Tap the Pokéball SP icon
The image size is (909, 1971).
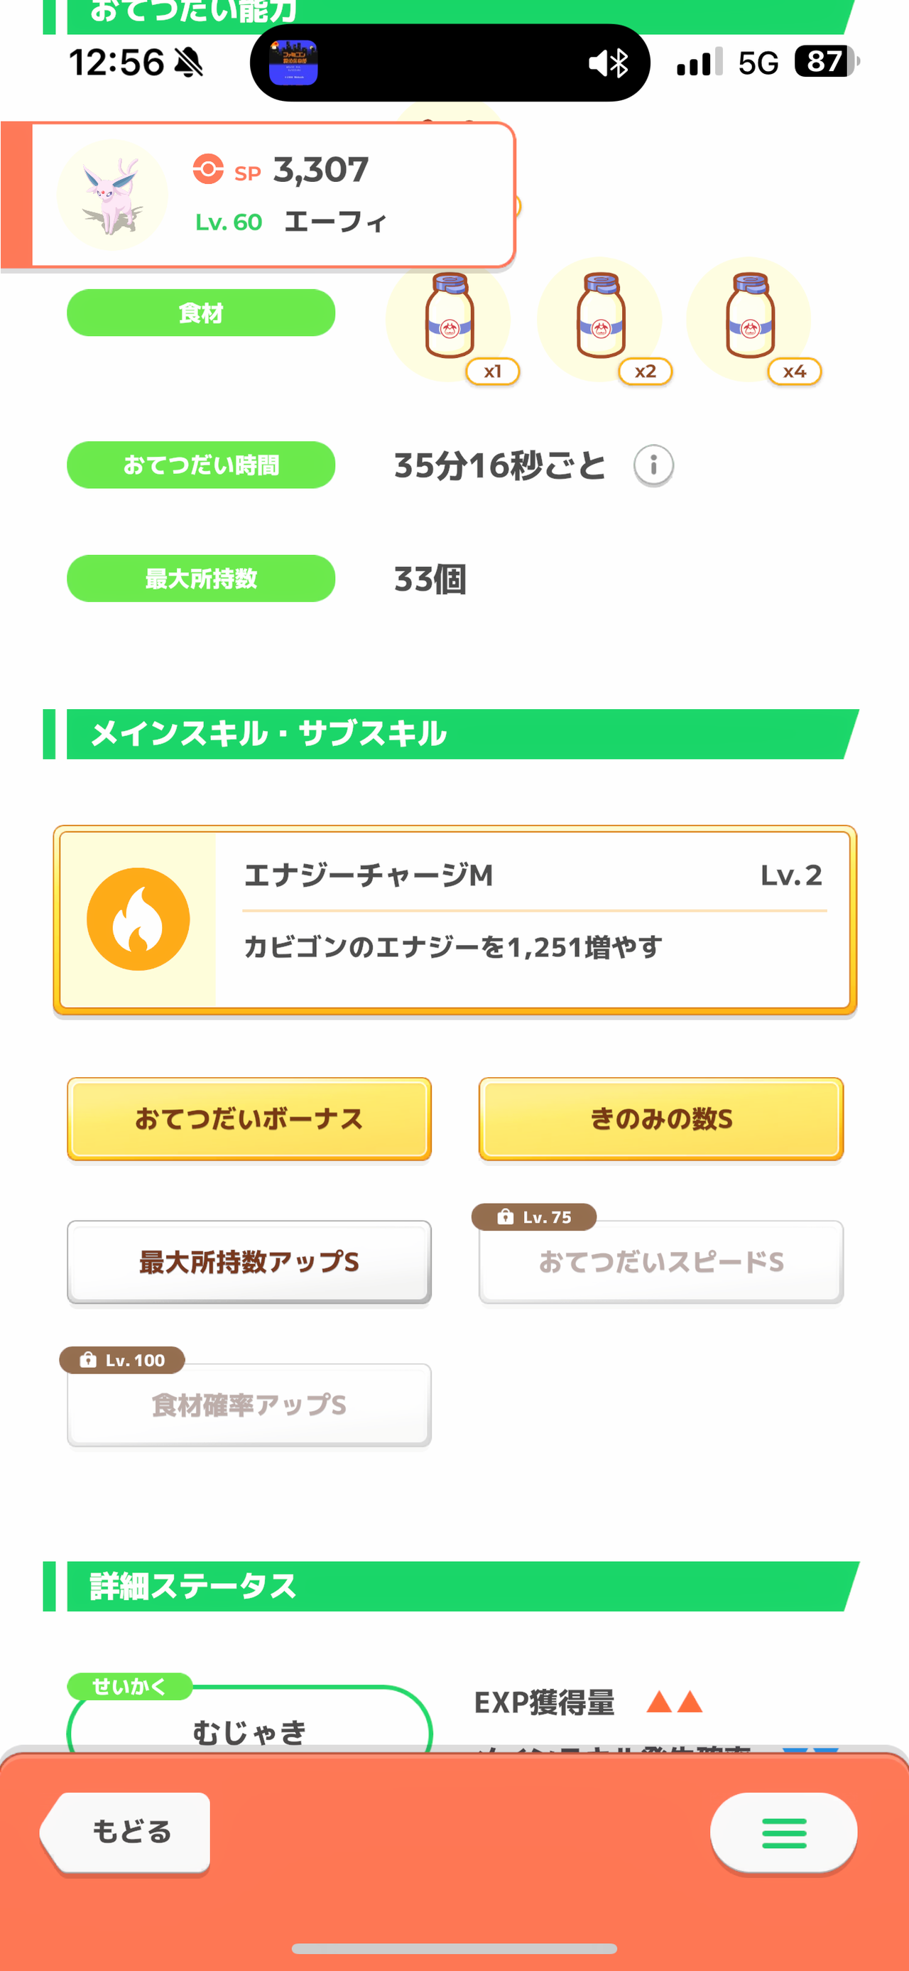[x=208, y=169]
